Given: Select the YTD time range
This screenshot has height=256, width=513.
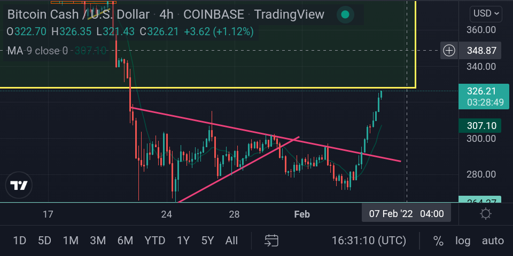Looking at the screenshot, I should (x=155, y=241).
